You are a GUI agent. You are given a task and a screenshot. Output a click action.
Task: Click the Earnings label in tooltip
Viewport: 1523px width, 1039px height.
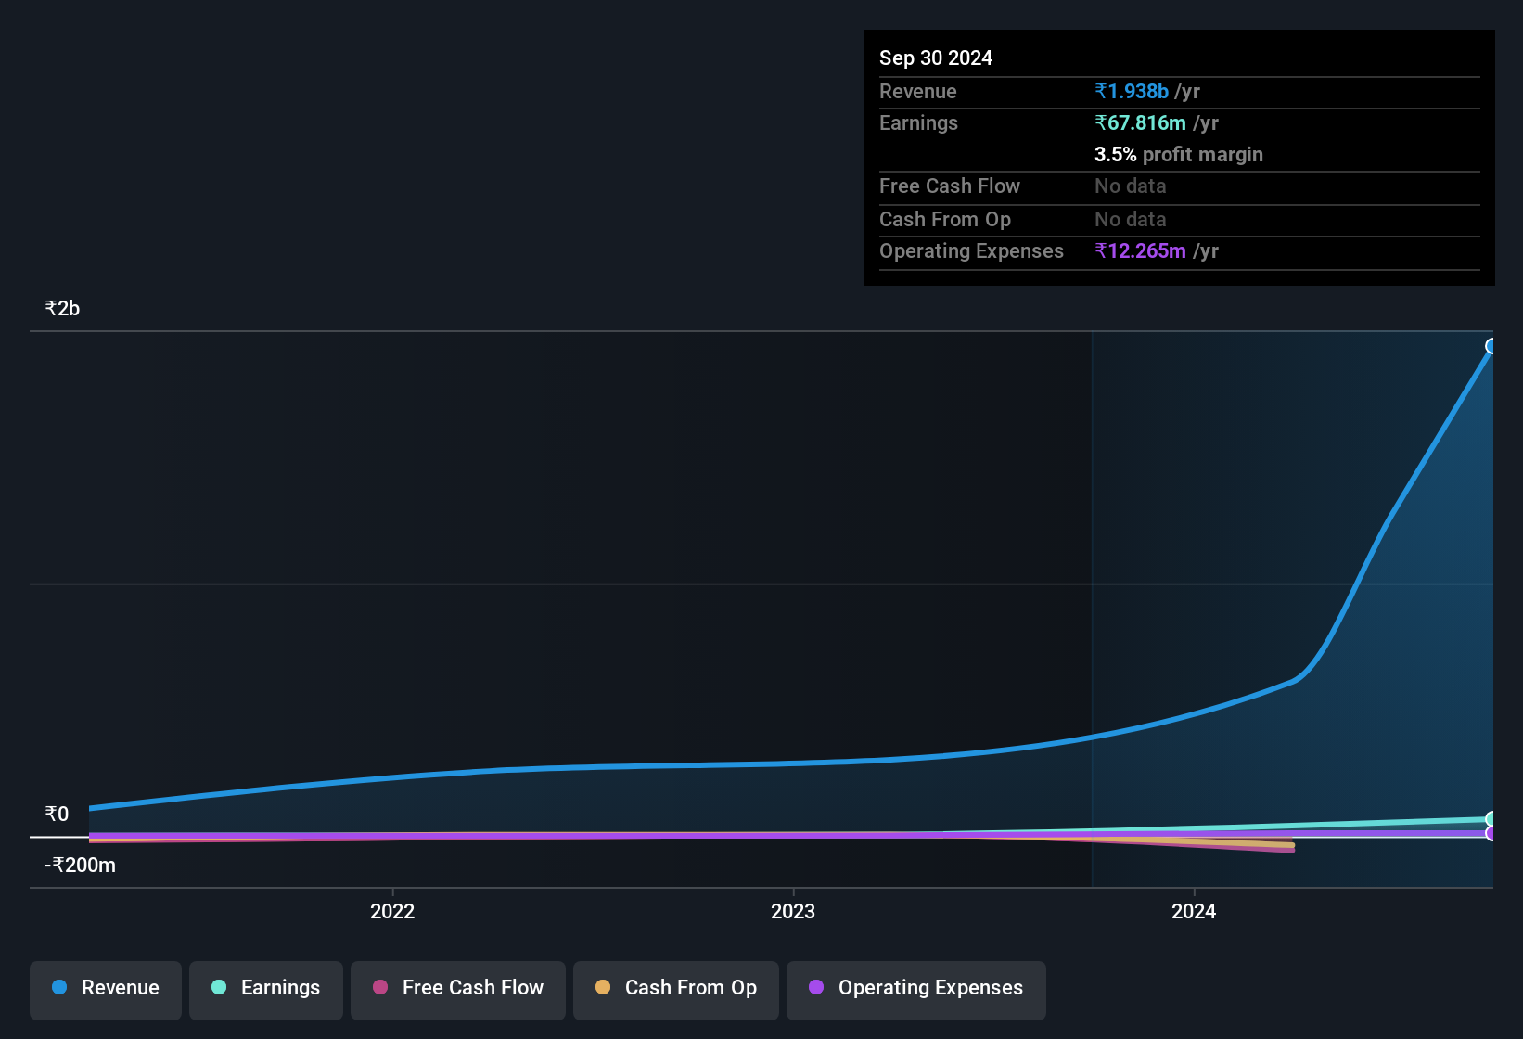pyautogui.click(x=918, y=122)
